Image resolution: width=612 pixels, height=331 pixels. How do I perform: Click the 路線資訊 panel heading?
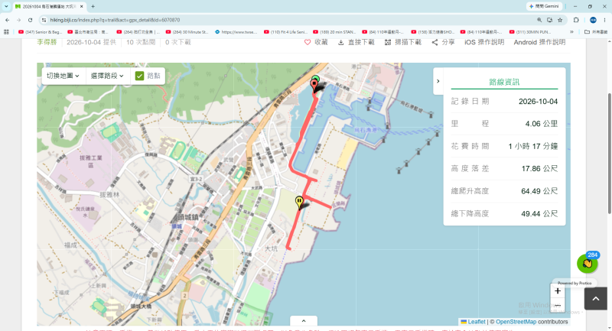504,82
